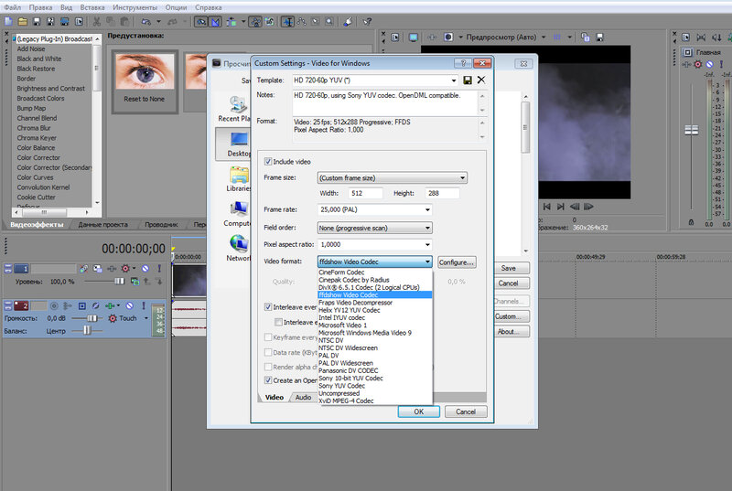Click the Network globe icon
Image resolution: width=732 pixels, height=491 pixels.
pyautogui.click(x=238, y=245)
